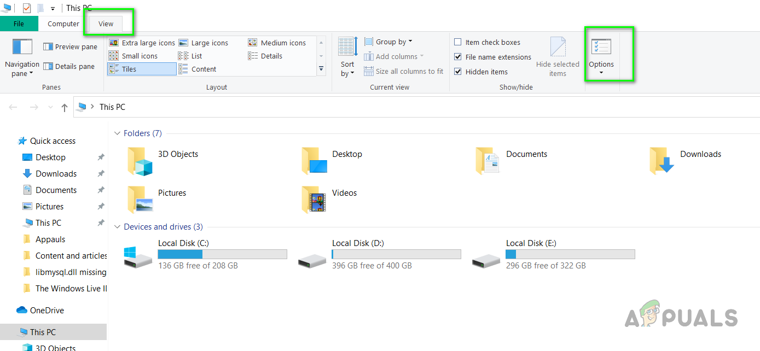Switch to the View ribbon tab
The height and width of the screenshot is (351, 760).
106,24
